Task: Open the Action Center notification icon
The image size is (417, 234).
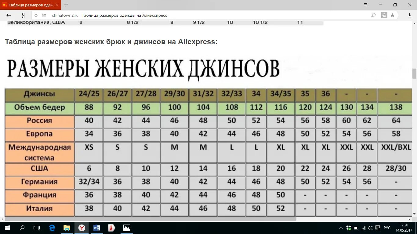Action: click(378, 228)
